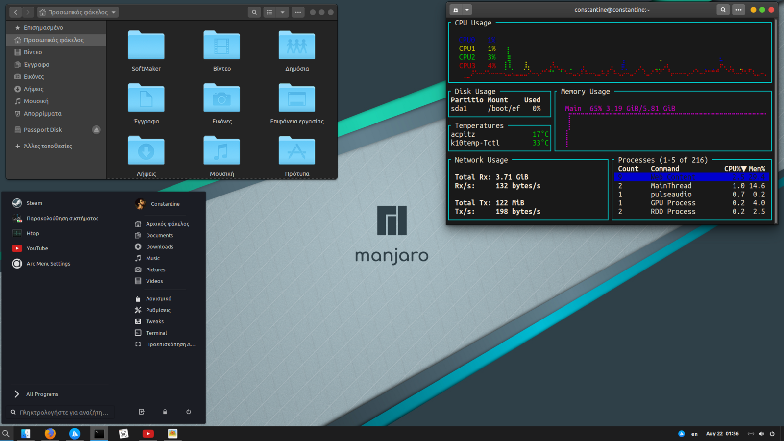The height and width of the screenshot is (441, 784).
Task: Select Επισημασμένο in the sidebar
Action: [x=56, y=27]
